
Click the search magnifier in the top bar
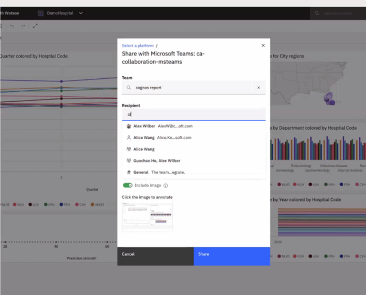(x=317, y=13)
